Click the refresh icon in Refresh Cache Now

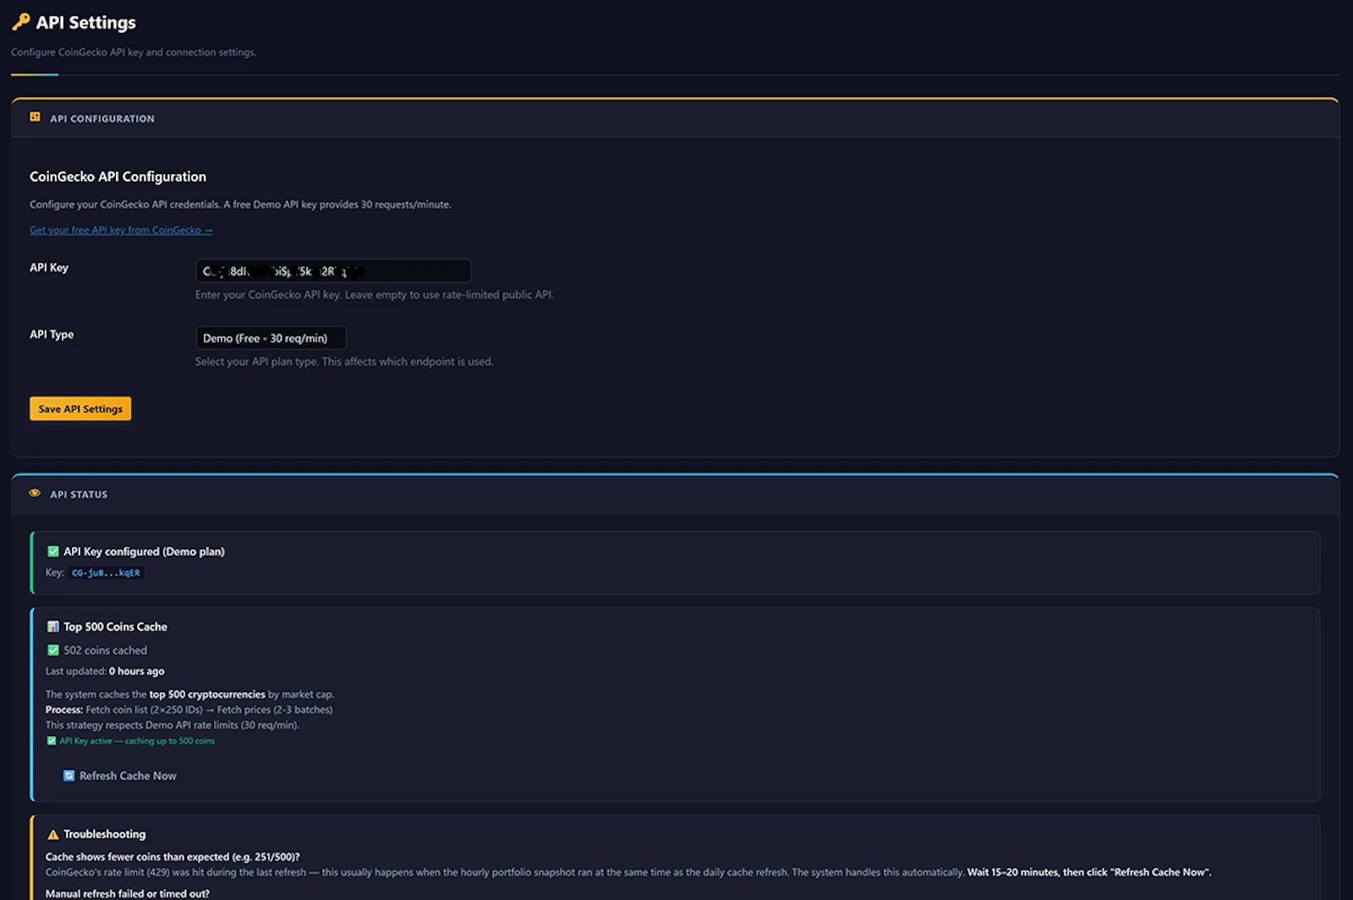click(x=69, y=776)
